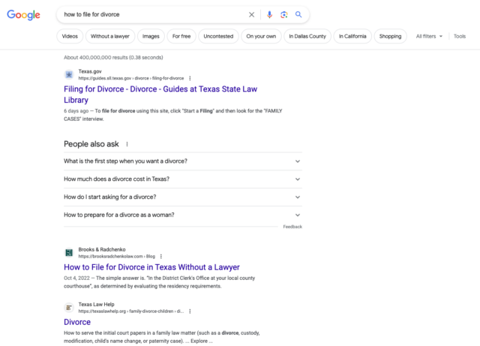Click the Google logo
480x346 pixels.
pyautogui.click(x=23, y=14)
